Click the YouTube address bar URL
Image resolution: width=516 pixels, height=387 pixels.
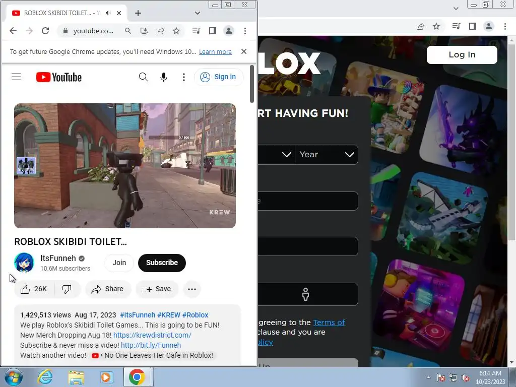pos(93,31)
